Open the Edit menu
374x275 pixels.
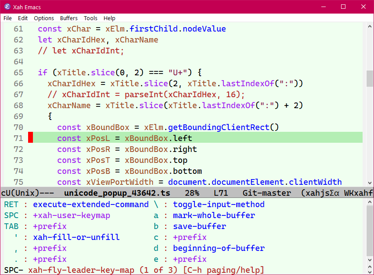(x=23, y=18)
